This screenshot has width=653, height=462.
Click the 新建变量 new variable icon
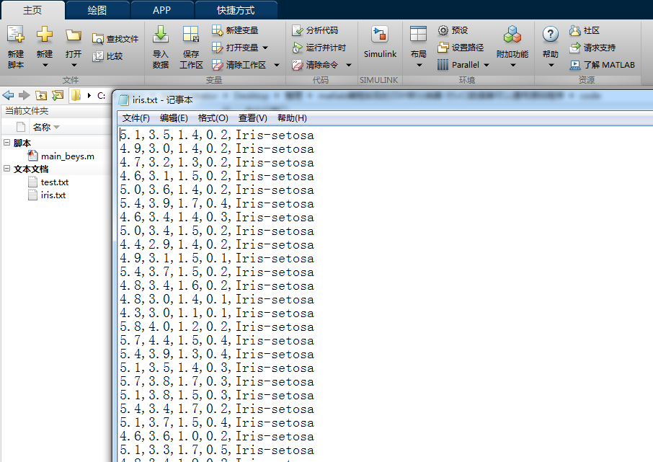pos(218,30)
